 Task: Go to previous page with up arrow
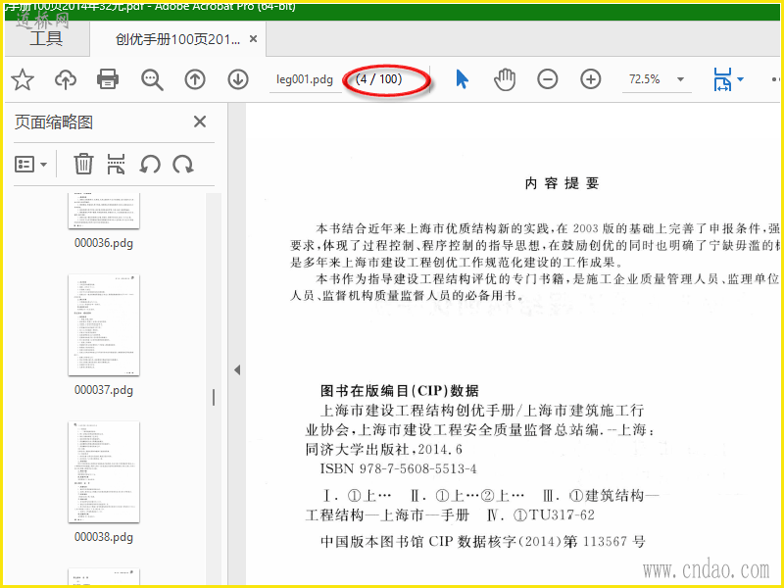(x=195, y=79)
